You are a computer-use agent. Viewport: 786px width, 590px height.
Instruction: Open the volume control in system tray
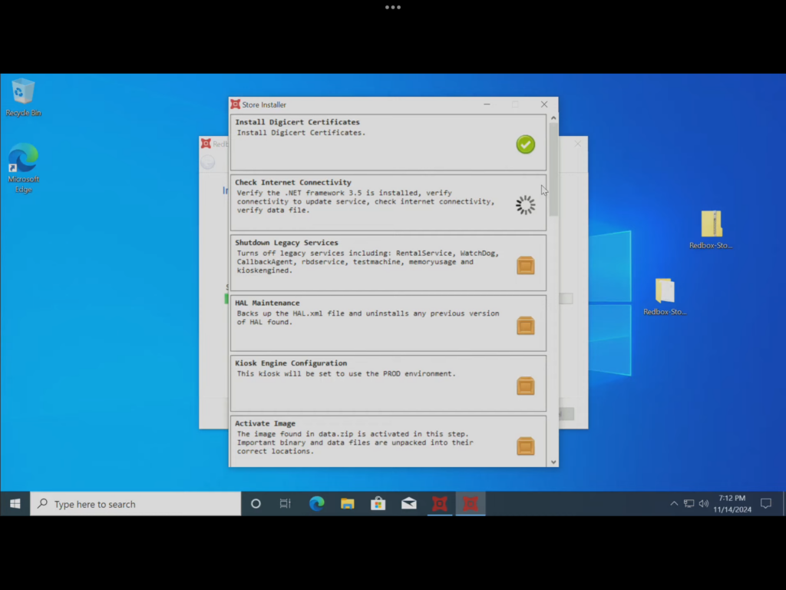tap(704, 504)
